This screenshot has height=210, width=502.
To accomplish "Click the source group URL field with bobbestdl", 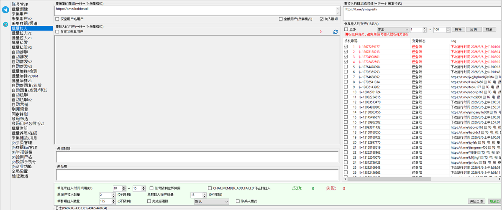I will click(x=198, y=11).
